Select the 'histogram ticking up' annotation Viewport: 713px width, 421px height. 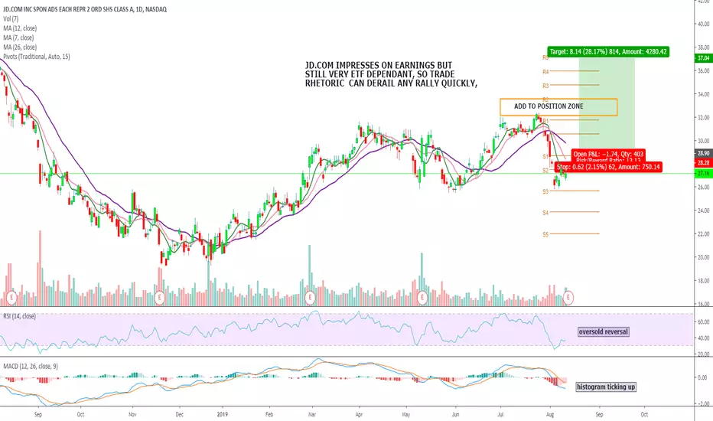(x=606, y=387)
